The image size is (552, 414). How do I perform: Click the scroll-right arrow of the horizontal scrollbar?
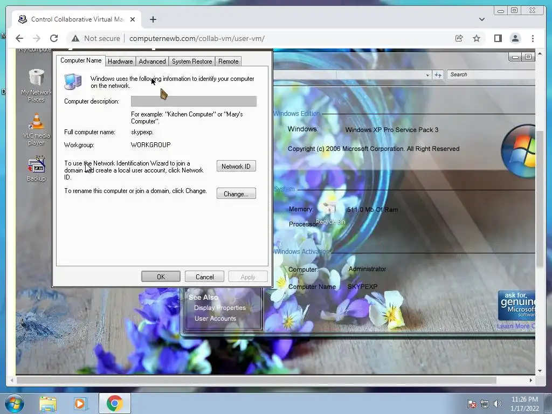tap(531, 380)
